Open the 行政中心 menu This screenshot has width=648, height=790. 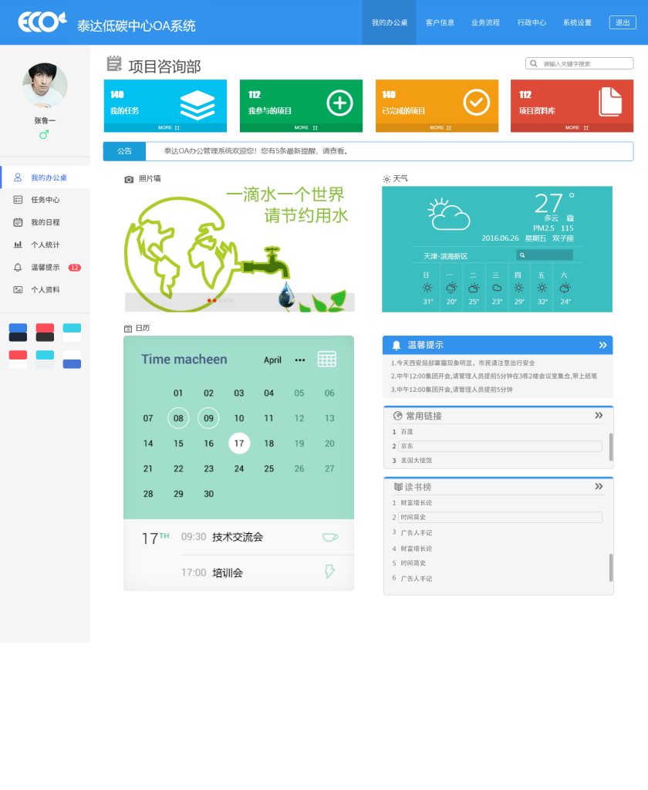pyautogui.click(x=532, y=22)
